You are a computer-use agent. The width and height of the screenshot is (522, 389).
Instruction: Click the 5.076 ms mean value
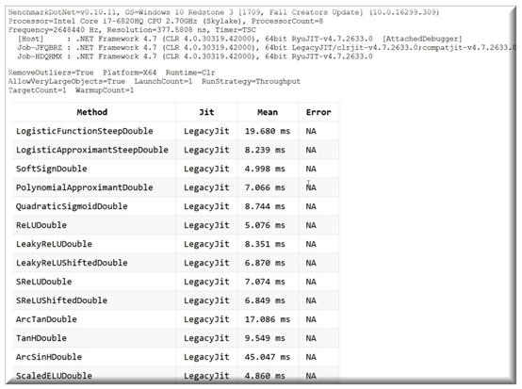[265, 225]
